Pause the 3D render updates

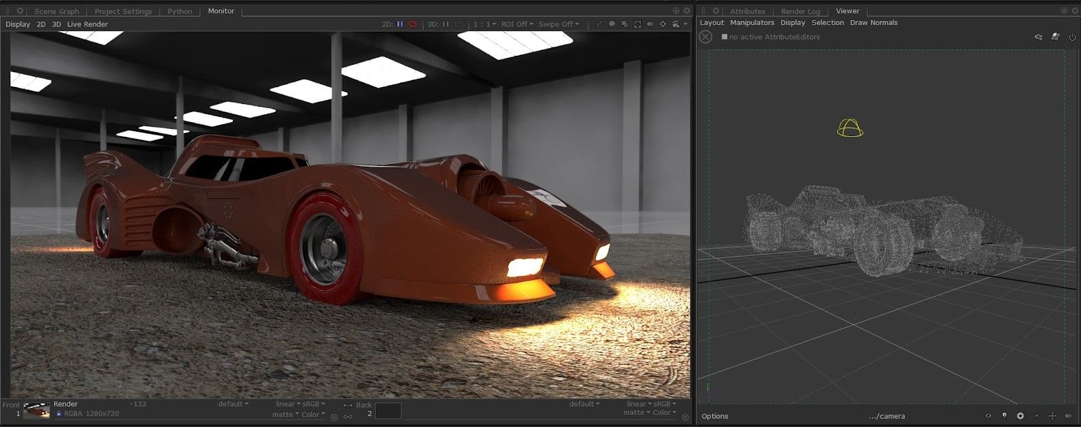point(445,24)
